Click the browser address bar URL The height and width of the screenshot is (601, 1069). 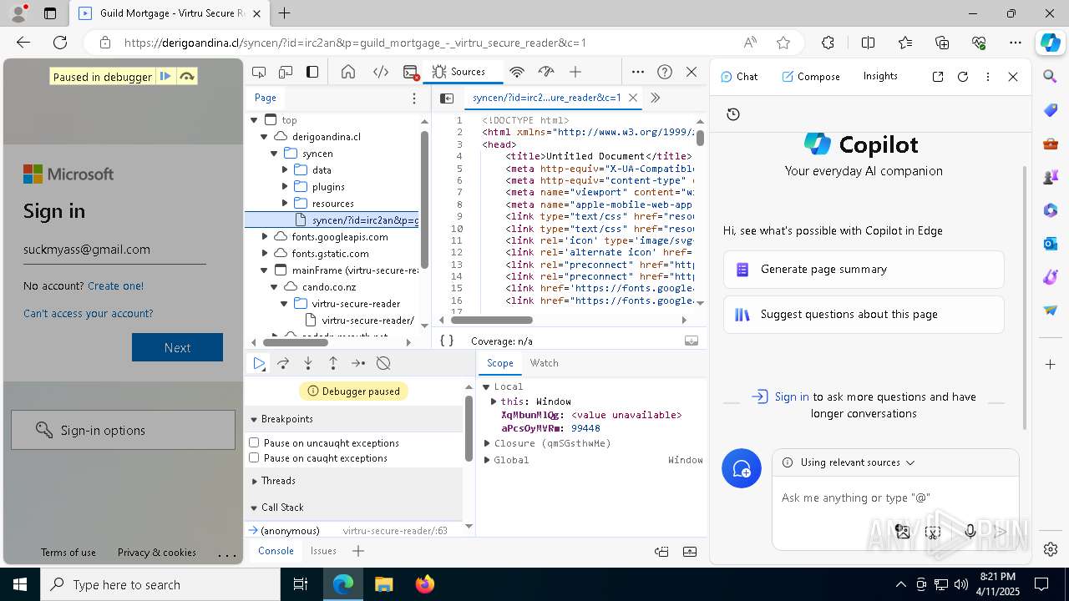pos(355,43)
